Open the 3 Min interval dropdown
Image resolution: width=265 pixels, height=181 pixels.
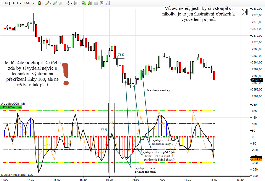[29, 3]
